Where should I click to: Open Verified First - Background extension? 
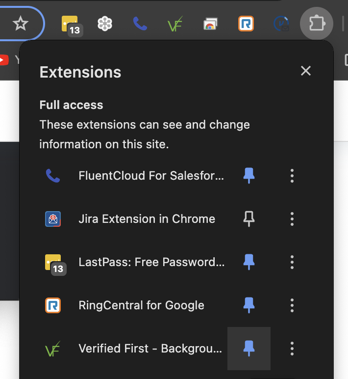(x=150, y=349)
